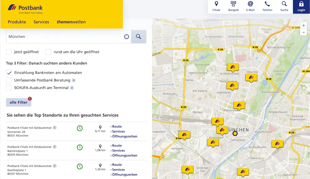Click the 0,71 km distance pin

(100, 127)
